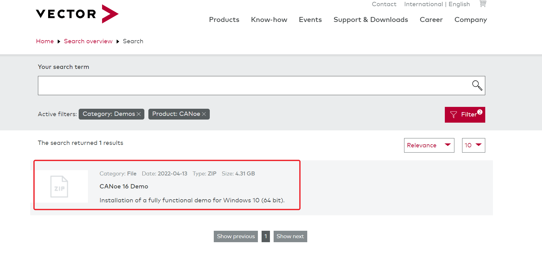Open the Support & Downloads menu
Image resolution: width=542 pixels, height=253 pixels.
coord(371,20)
